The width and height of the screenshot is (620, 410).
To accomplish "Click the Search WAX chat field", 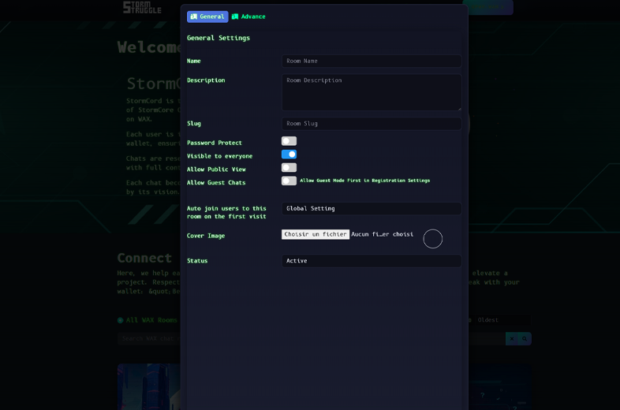I will [x=150, y=339].
